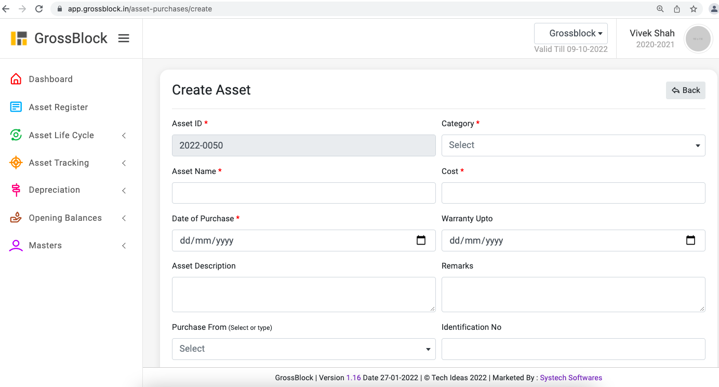Open calendar picker for Warranty Upto
The image size is (719, 387).
click(690, 241)
